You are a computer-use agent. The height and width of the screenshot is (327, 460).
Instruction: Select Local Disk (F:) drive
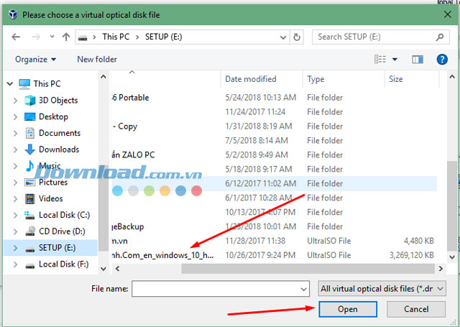tap(64, 264)
